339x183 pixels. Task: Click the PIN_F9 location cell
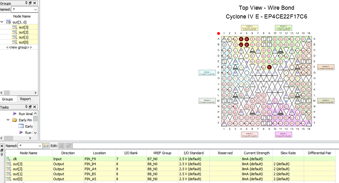[99, 159]
